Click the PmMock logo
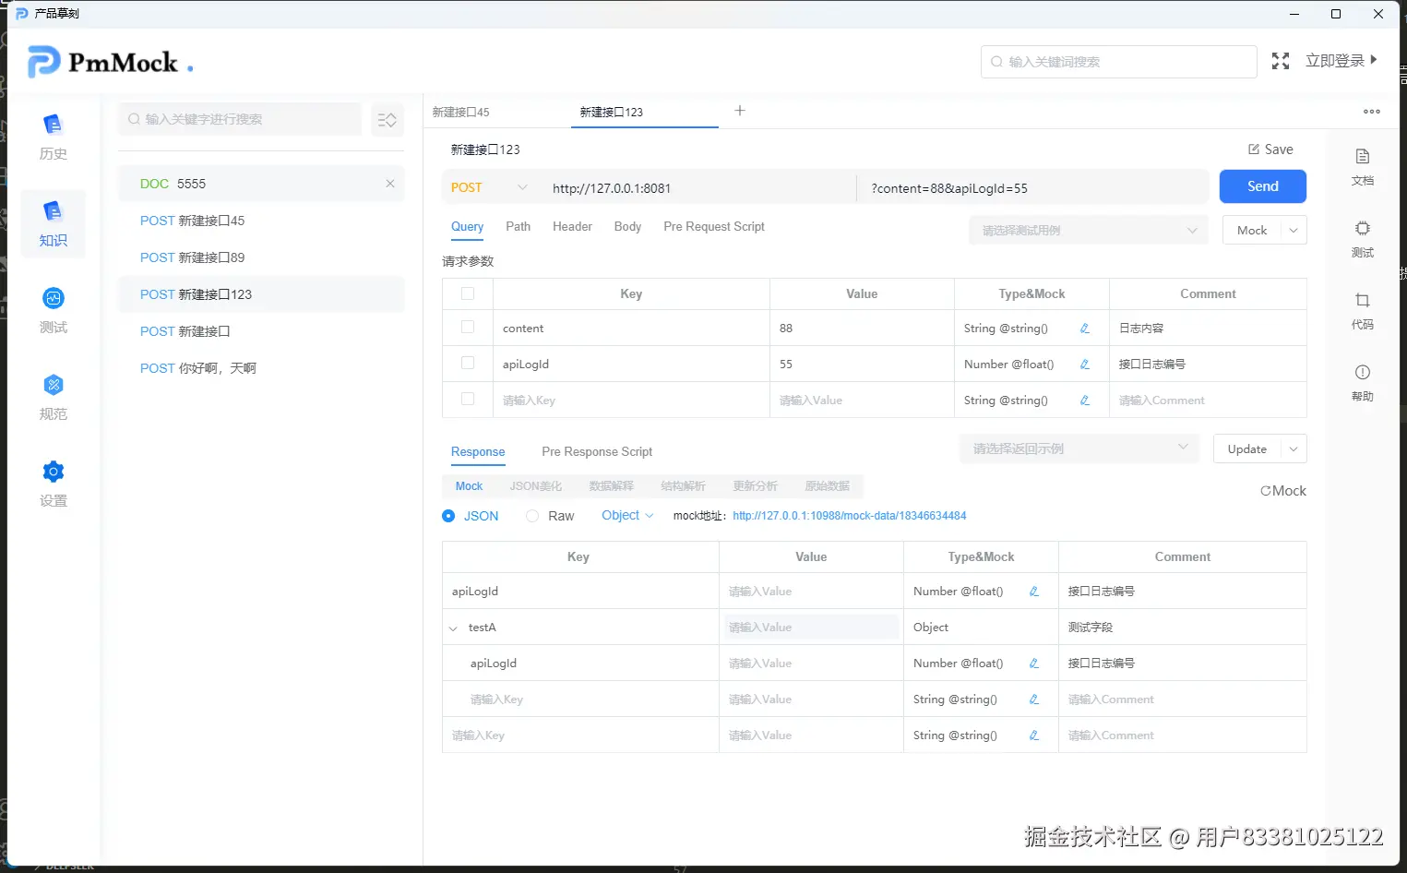Viewport: 1407px width, 873px height. coord(111,63)
